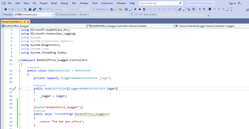Click the Save All icon
This screenshot has width=249, height=129.
click(x=34, y=9)
